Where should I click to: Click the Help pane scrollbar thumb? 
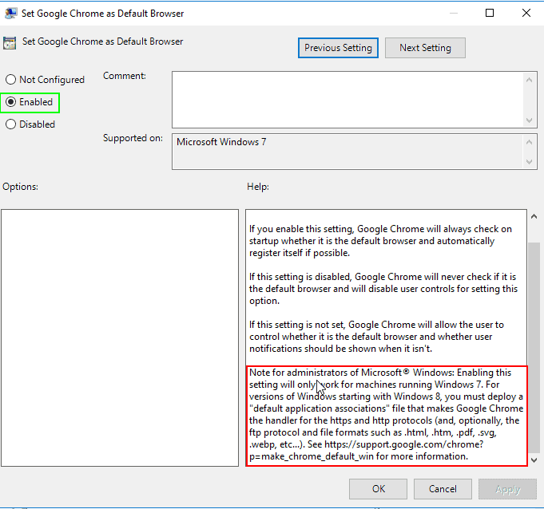pyautogui.click(x=534, y=348)
